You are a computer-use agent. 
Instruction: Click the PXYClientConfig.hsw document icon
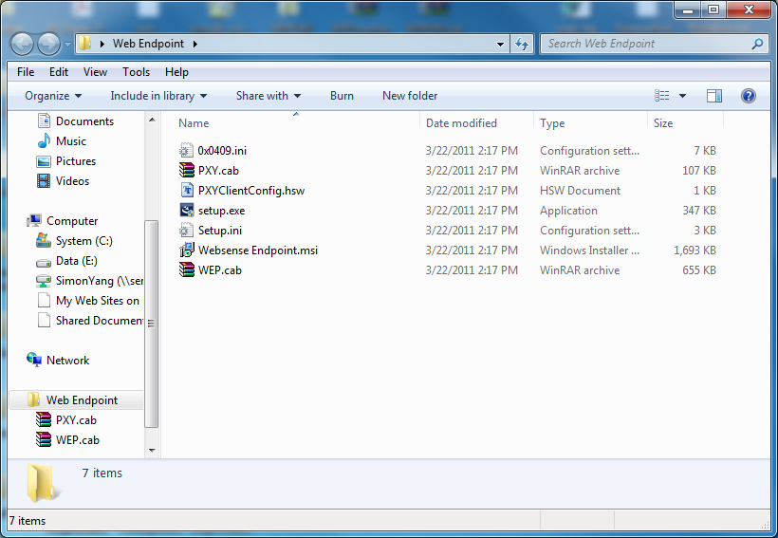point(186,190)
